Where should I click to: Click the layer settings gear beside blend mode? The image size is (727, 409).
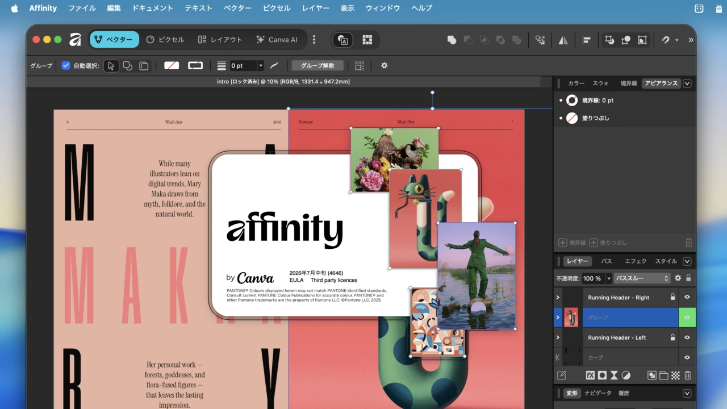(678, 278)
